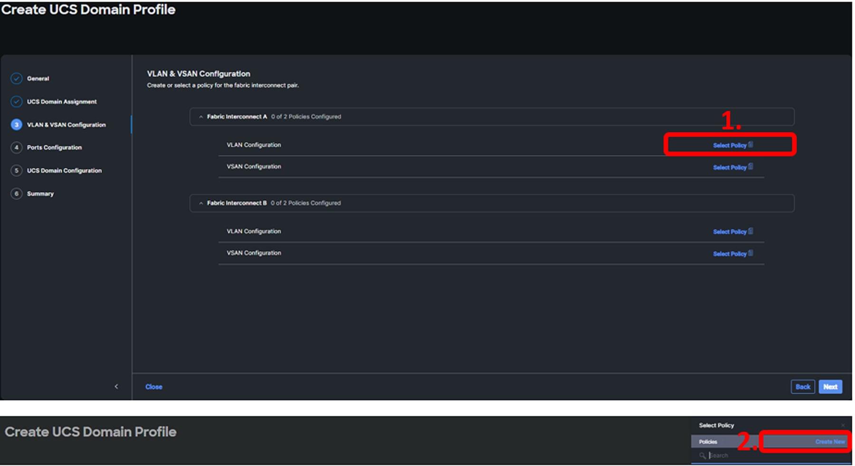
Task: Focus the Search field in Select Policy panel
Action: (x=771, y=456)
